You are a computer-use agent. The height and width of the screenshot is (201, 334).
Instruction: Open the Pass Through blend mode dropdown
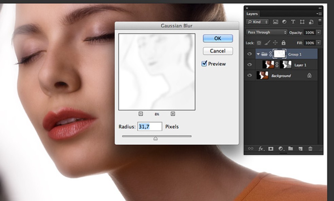pyautogui.click(x=266, y=32)
